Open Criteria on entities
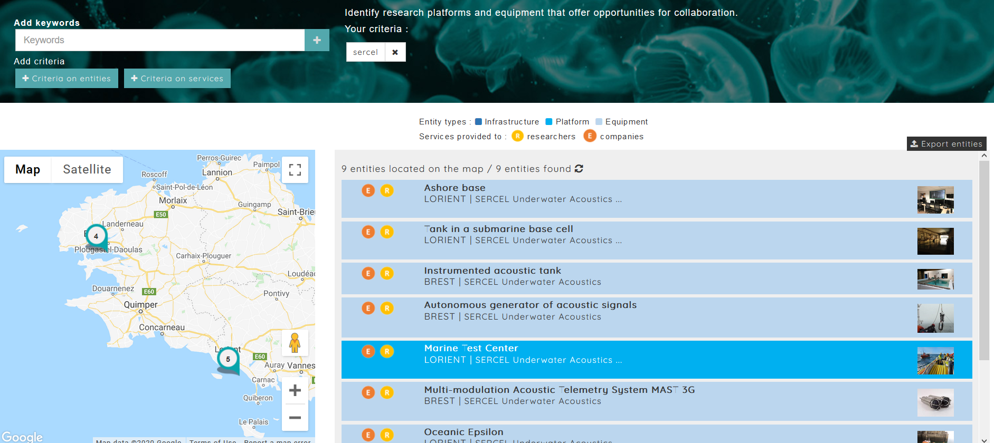The width and height of the screenshot is (994, 443). coord(67,79)
